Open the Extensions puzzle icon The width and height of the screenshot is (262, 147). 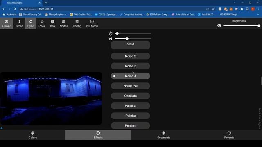[242, 9]
